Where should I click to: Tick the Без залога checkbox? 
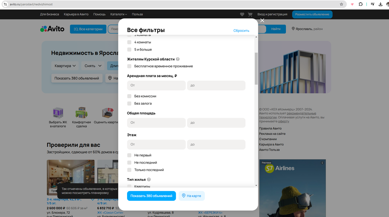[129, 103]
